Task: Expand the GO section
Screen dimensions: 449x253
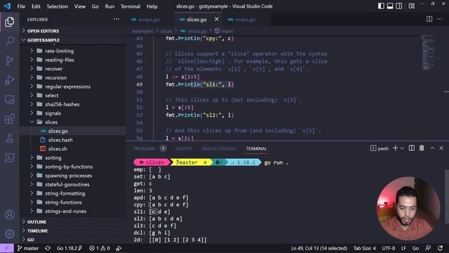Action: click(30, 240)
